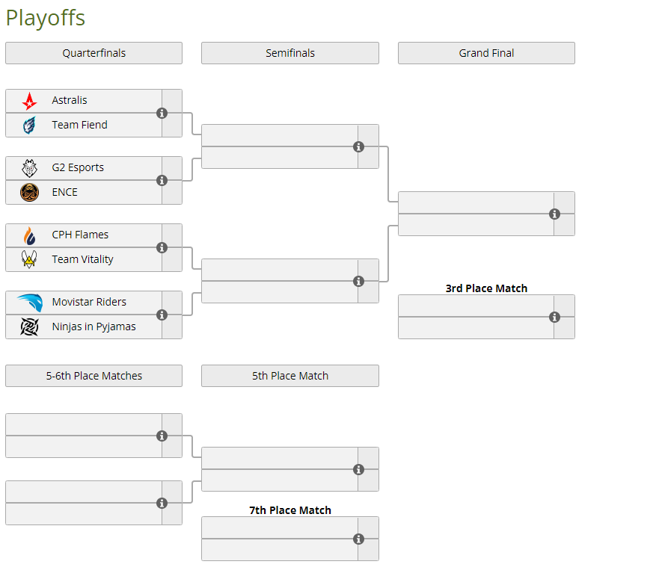Select the Quarterfinals round header
659x588 pixels.
point(94,53)
